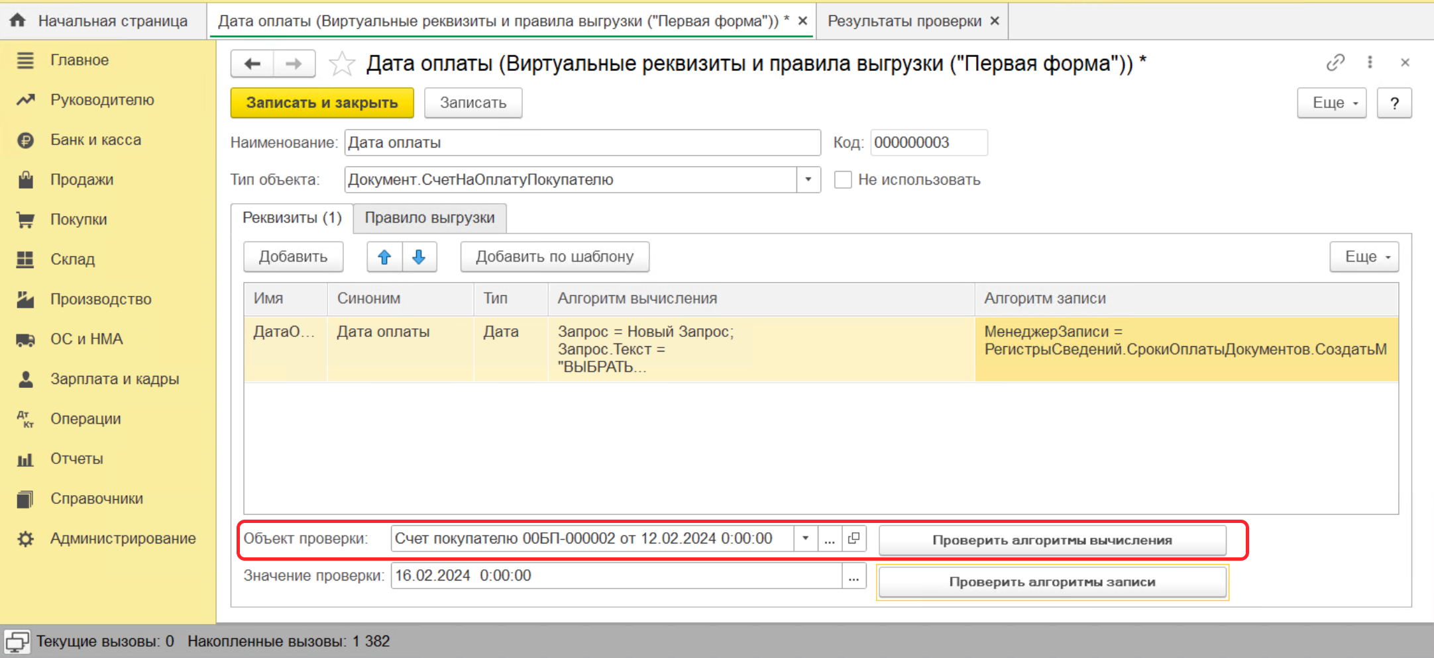Click the Имя column header
Image resolution: width=1434 pixels, height=658 pixels.
tap(286, 299)
